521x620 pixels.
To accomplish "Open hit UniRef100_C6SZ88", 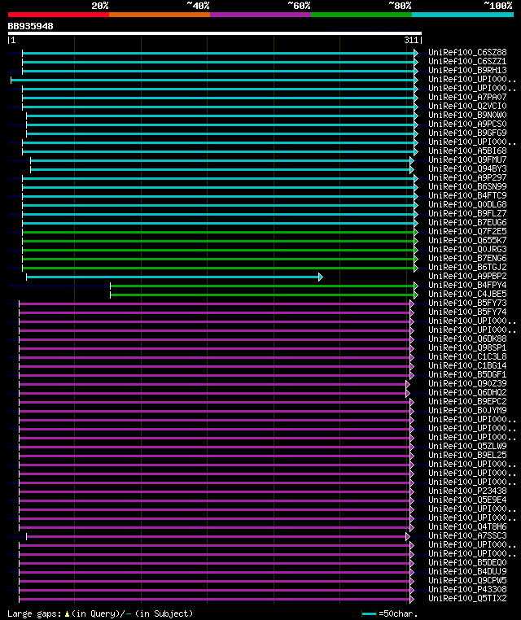I will [467, 52].
